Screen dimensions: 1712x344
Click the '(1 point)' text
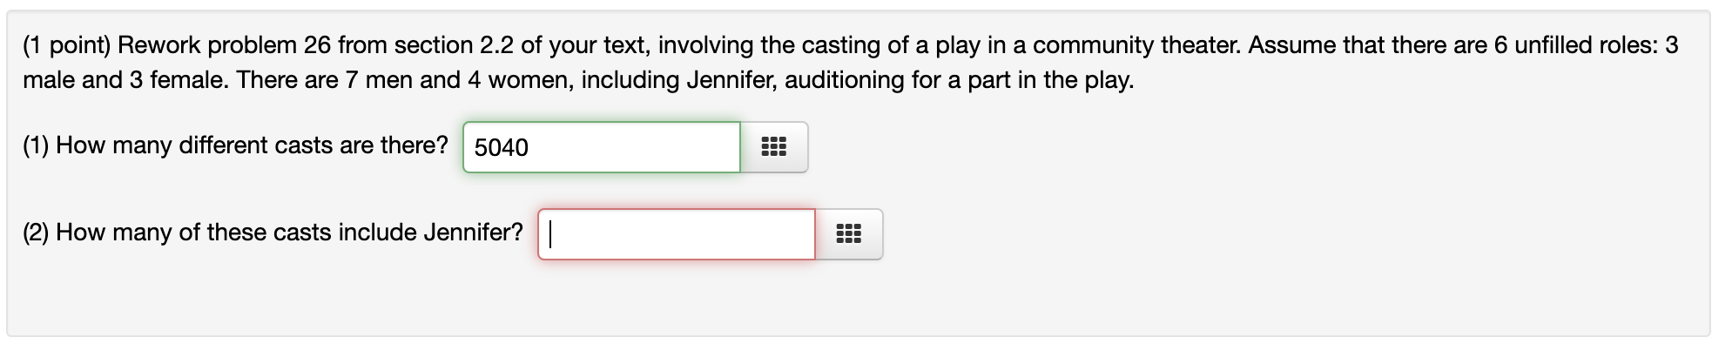67,45
